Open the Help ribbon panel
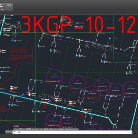 pos(9,7)
